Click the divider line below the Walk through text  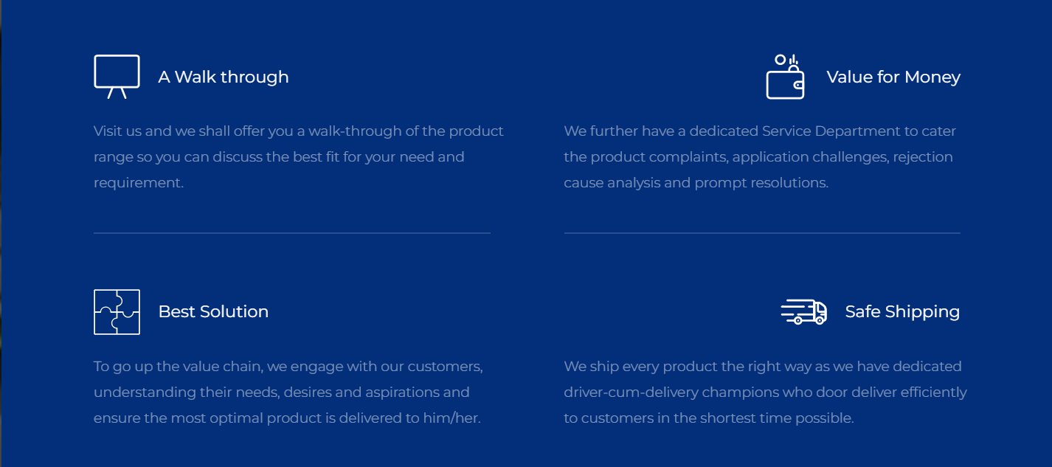(291, 233)
